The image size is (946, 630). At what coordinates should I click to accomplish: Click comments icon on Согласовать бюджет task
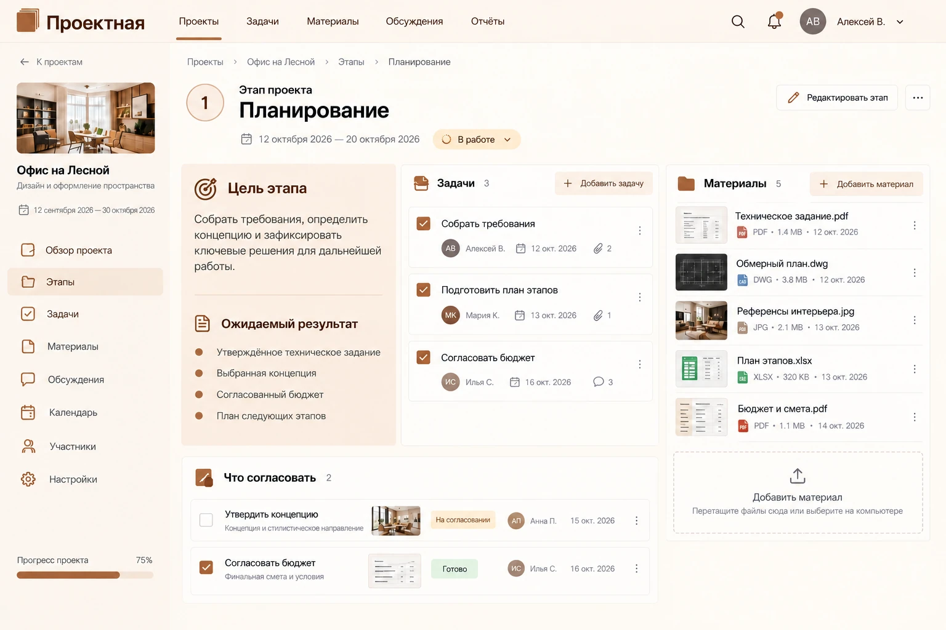point(598,382)
